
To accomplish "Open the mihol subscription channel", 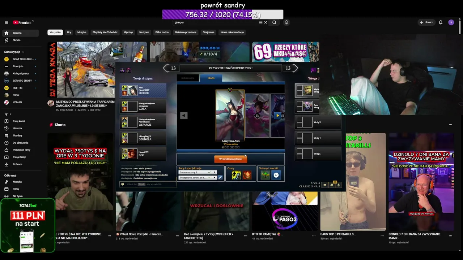I will tap(20, 95).
